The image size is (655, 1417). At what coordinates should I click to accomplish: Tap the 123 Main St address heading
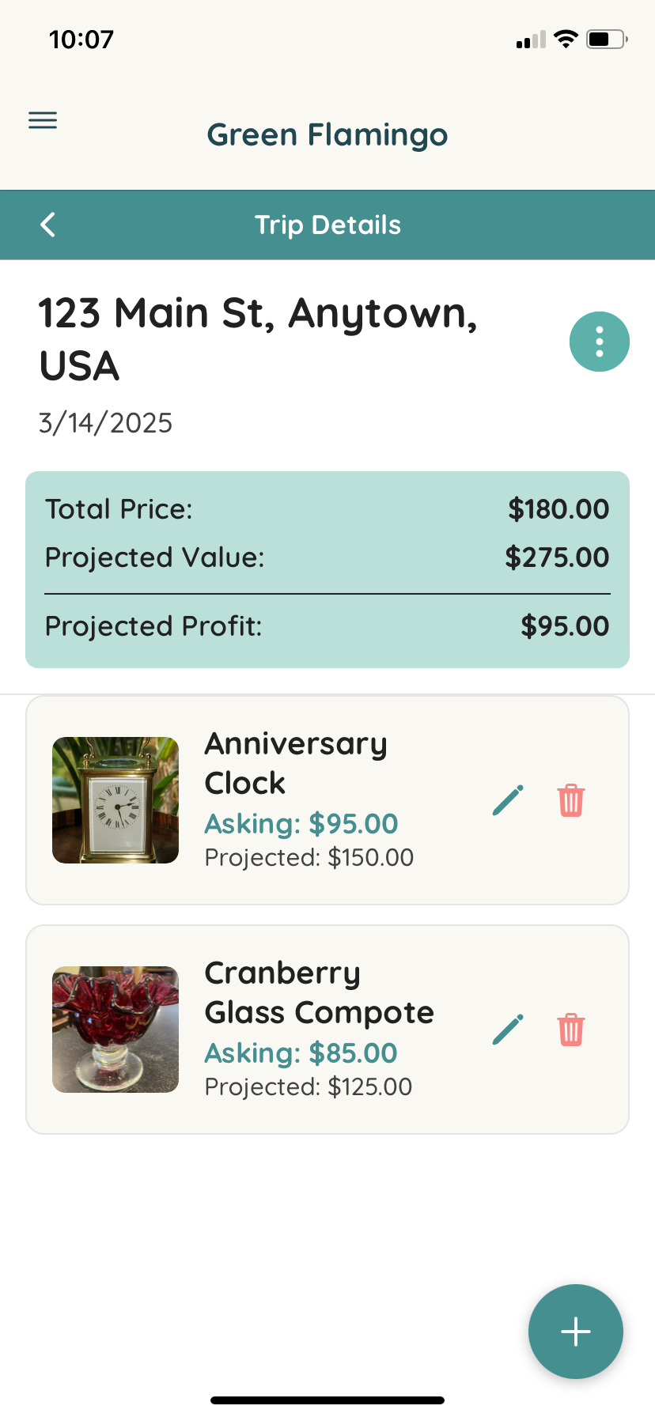258,340
